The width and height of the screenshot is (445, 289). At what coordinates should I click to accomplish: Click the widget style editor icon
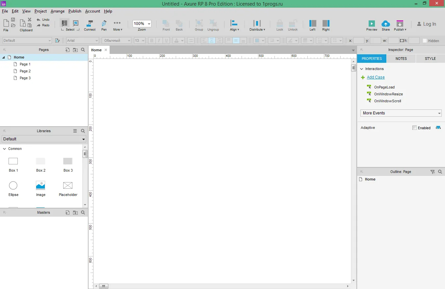tap(57, 40)
